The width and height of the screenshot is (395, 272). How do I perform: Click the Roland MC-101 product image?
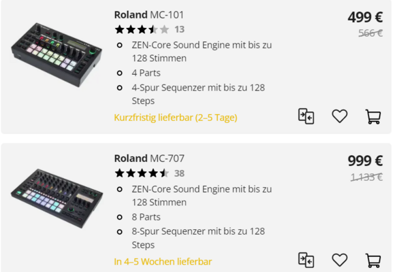[57, 54]
